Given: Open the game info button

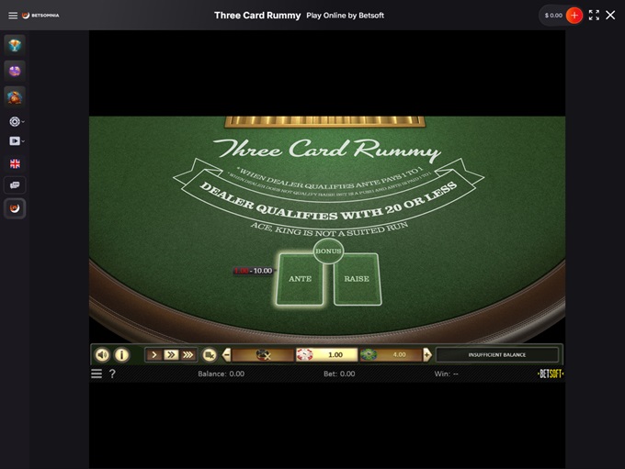Looking at the screenshot, I should point(121,355).
